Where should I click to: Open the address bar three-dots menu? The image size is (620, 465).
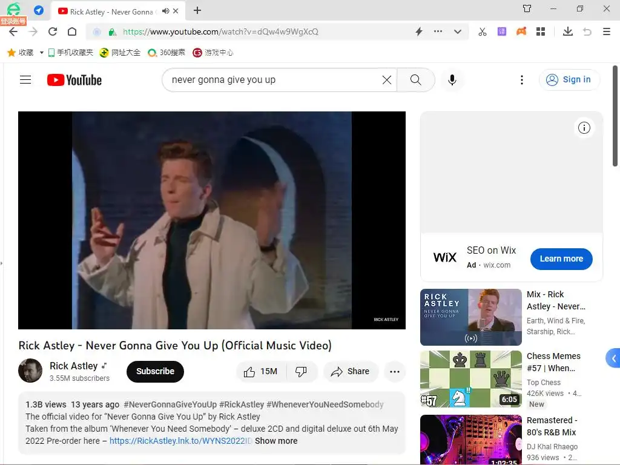click(438, 31)
